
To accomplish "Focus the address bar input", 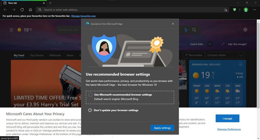I will pyautogui.click(x=132, y=10).
